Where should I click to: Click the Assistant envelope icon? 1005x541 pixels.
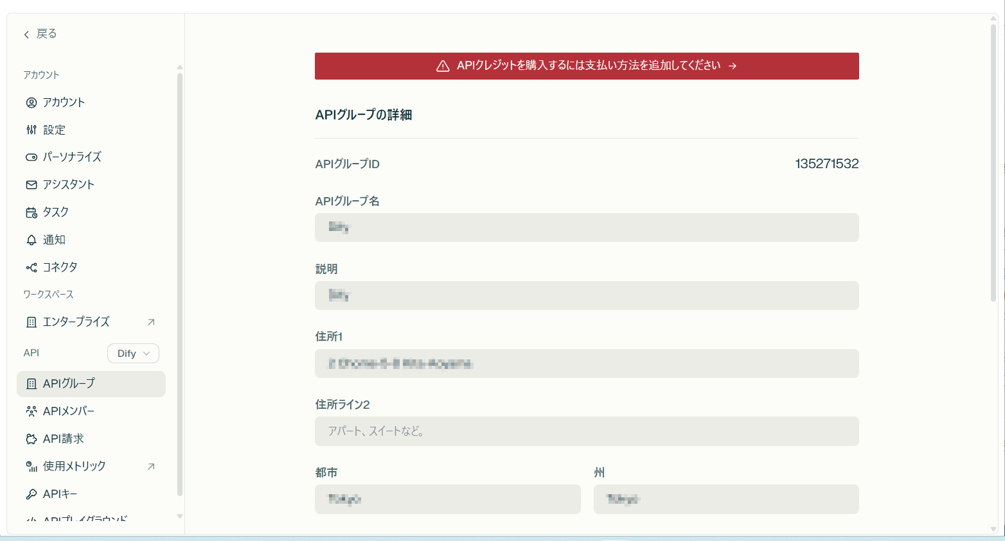click(x=31, y=185)
